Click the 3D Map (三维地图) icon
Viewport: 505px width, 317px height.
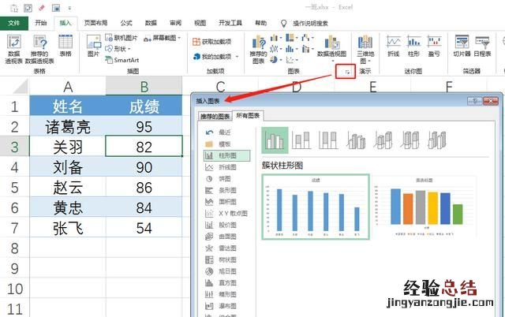365,49
